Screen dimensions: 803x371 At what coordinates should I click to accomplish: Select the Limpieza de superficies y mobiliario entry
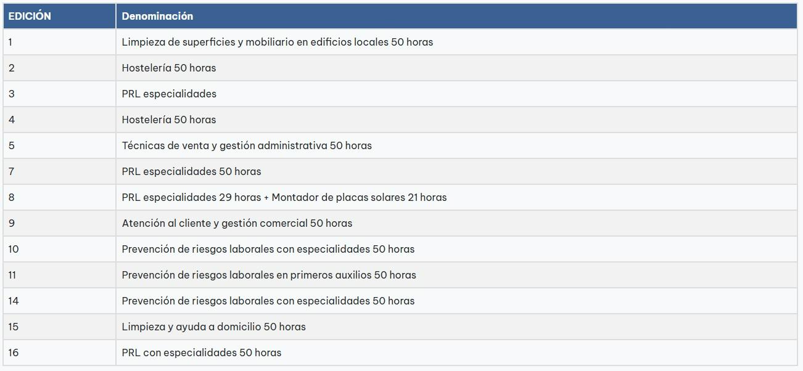277,43
